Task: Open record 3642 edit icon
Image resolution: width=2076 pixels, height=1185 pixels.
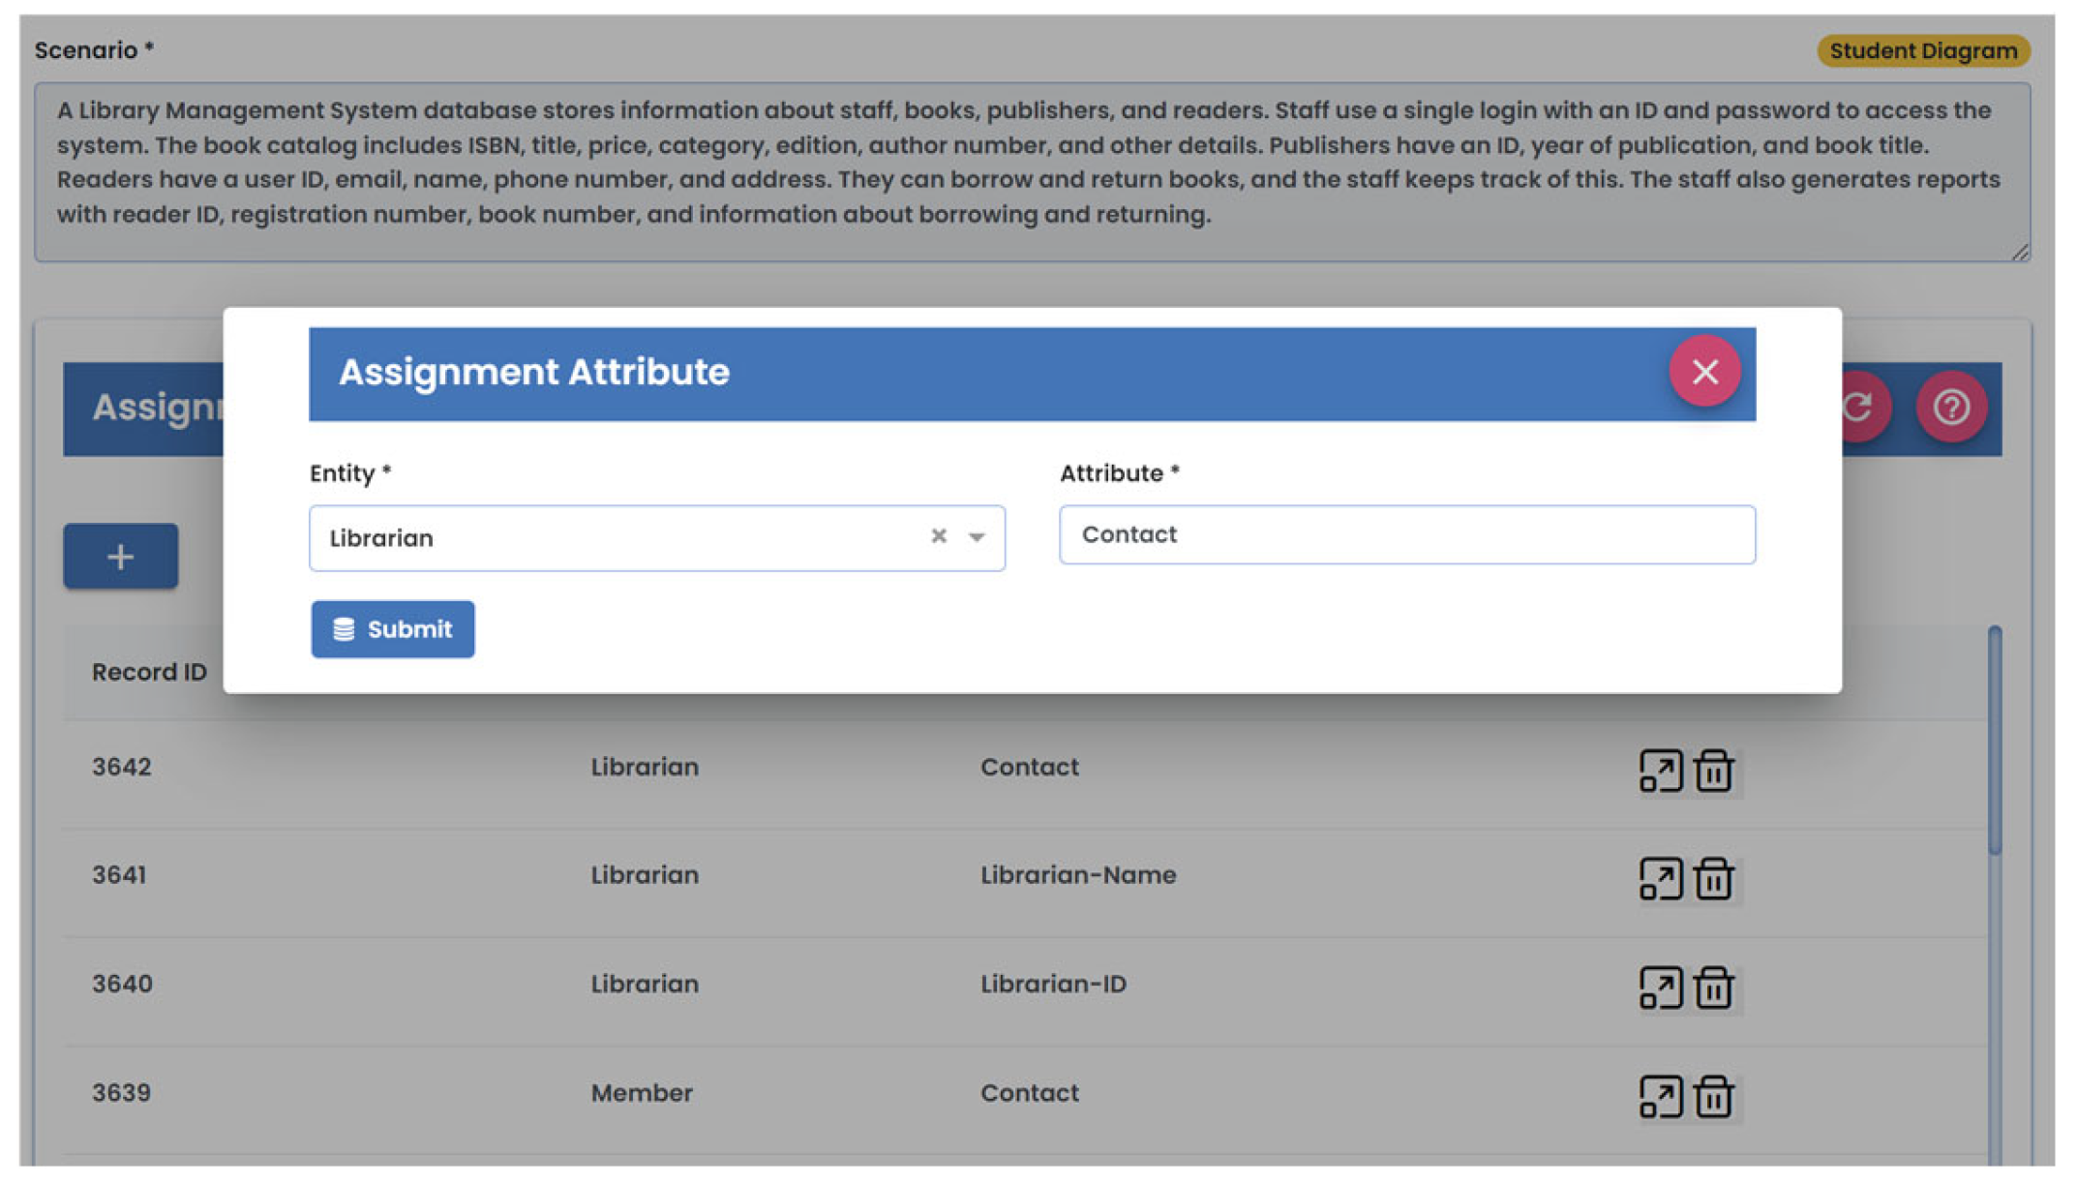Action: click(1660, 772)
